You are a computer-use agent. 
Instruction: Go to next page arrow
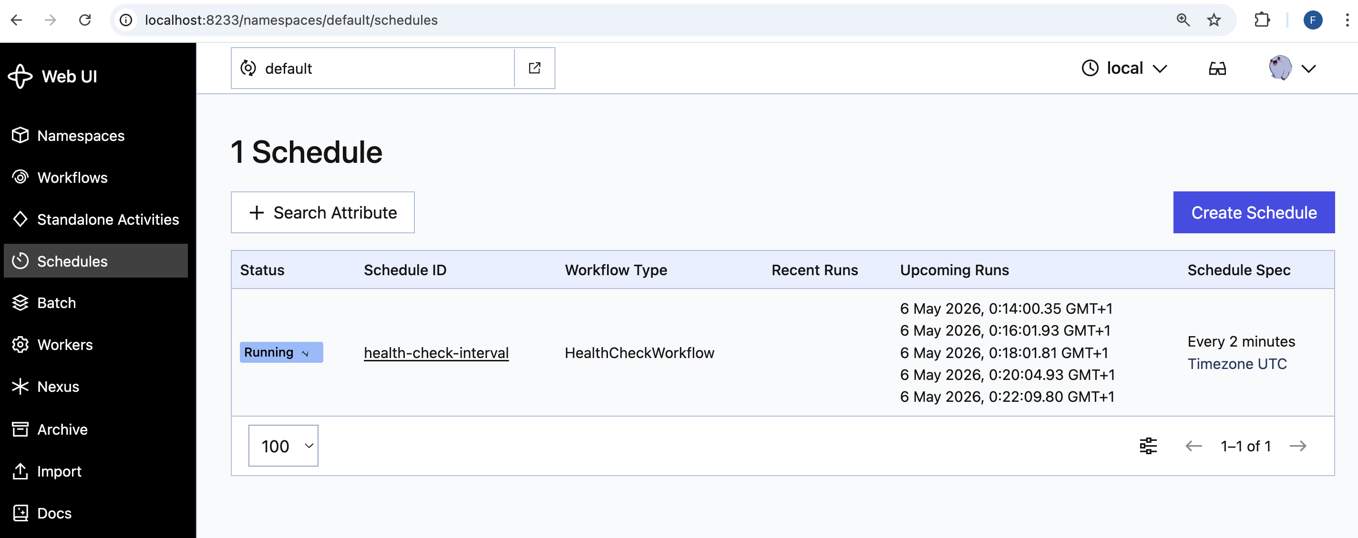(1298, 446)
